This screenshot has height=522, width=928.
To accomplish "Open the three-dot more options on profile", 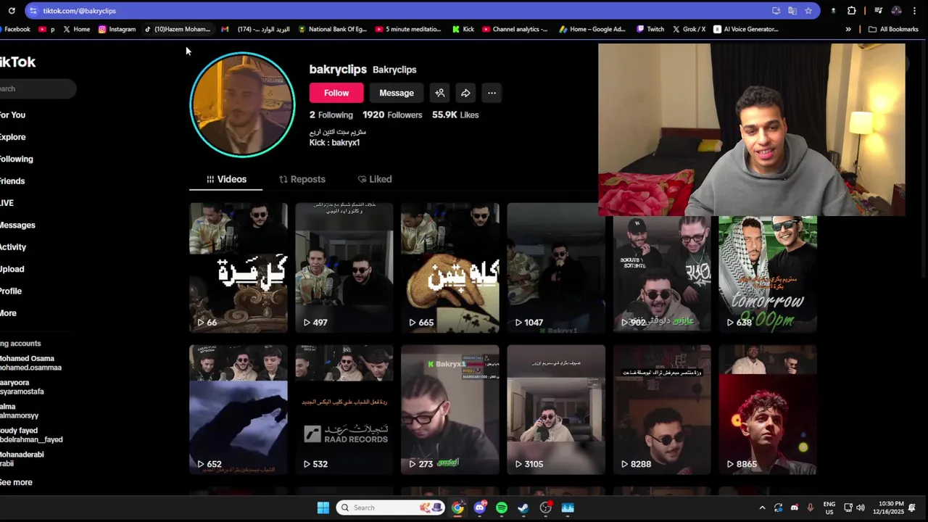I will (x=492, y=93).
